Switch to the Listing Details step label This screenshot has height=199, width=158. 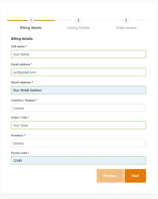(x=78, y=28)
